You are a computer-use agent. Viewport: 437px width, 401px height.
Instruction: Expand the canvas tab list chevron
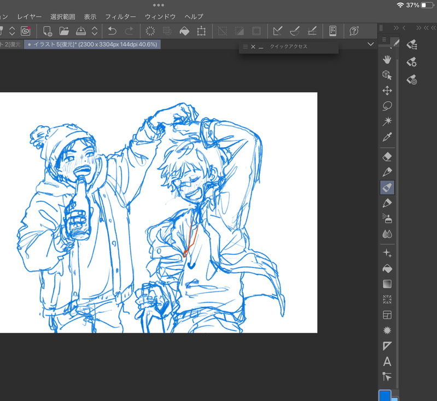tap(371, 44)
